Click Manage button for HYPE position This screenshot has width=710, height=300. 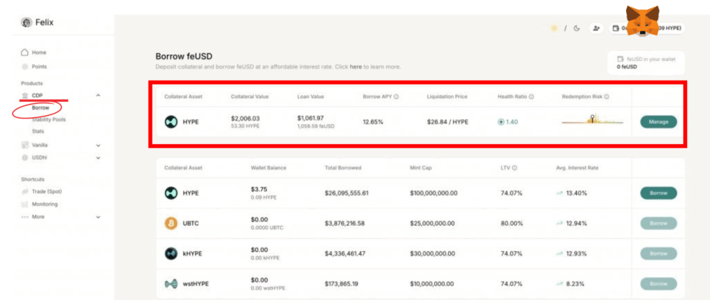(x=658, y=122)
